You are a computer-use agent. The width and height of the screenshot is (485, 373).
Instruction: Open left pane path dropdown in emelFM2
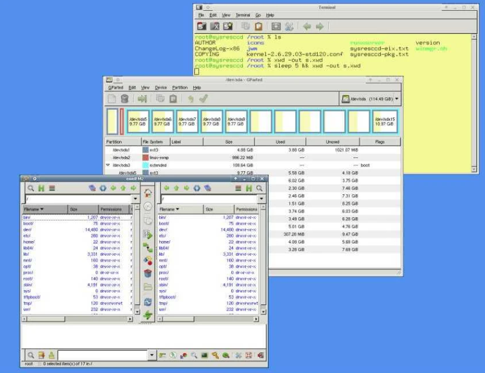point(134,199)
